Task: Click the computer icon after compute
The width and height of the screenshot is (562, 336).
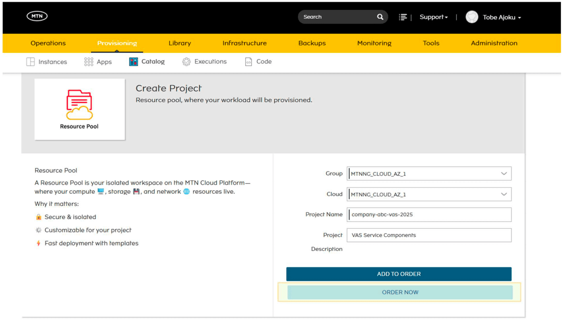Action: click(x=101, y=191)
